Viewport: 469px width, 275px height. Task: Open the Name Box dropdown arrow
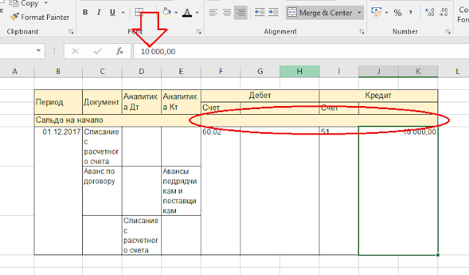pyautogui.click(x=39, y=50)
